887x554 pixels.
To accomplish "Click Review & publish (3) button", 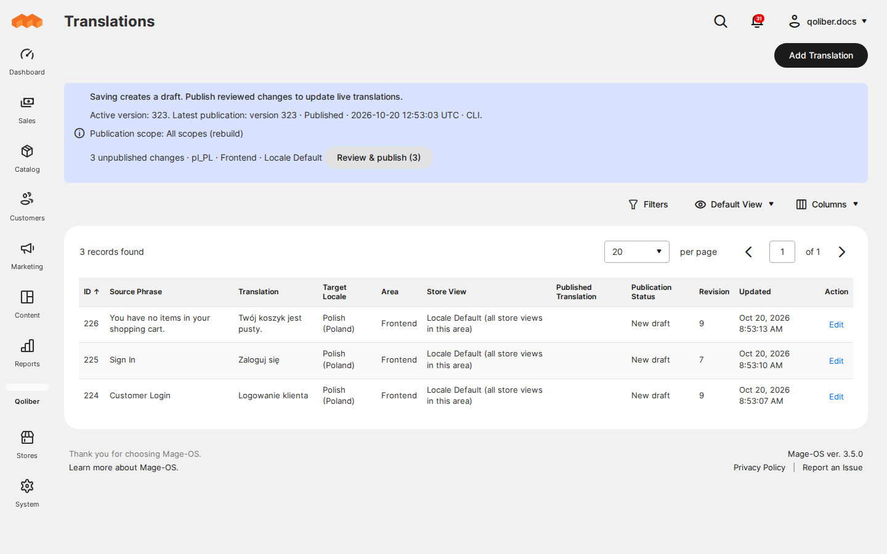I will coord(379,158).
